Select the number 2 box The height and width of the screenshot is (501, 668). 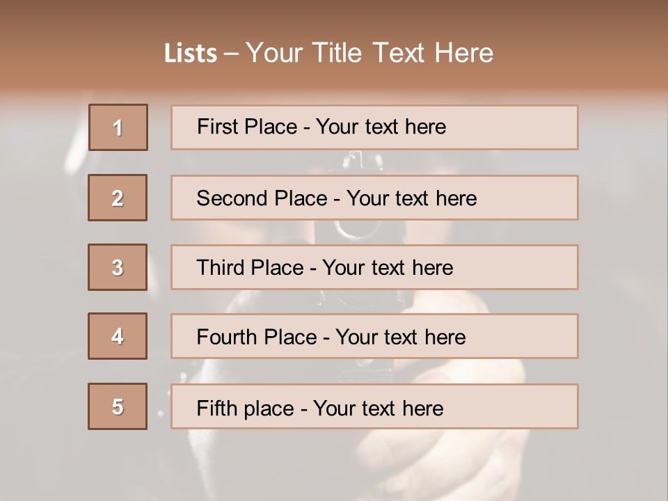point(118,198)
